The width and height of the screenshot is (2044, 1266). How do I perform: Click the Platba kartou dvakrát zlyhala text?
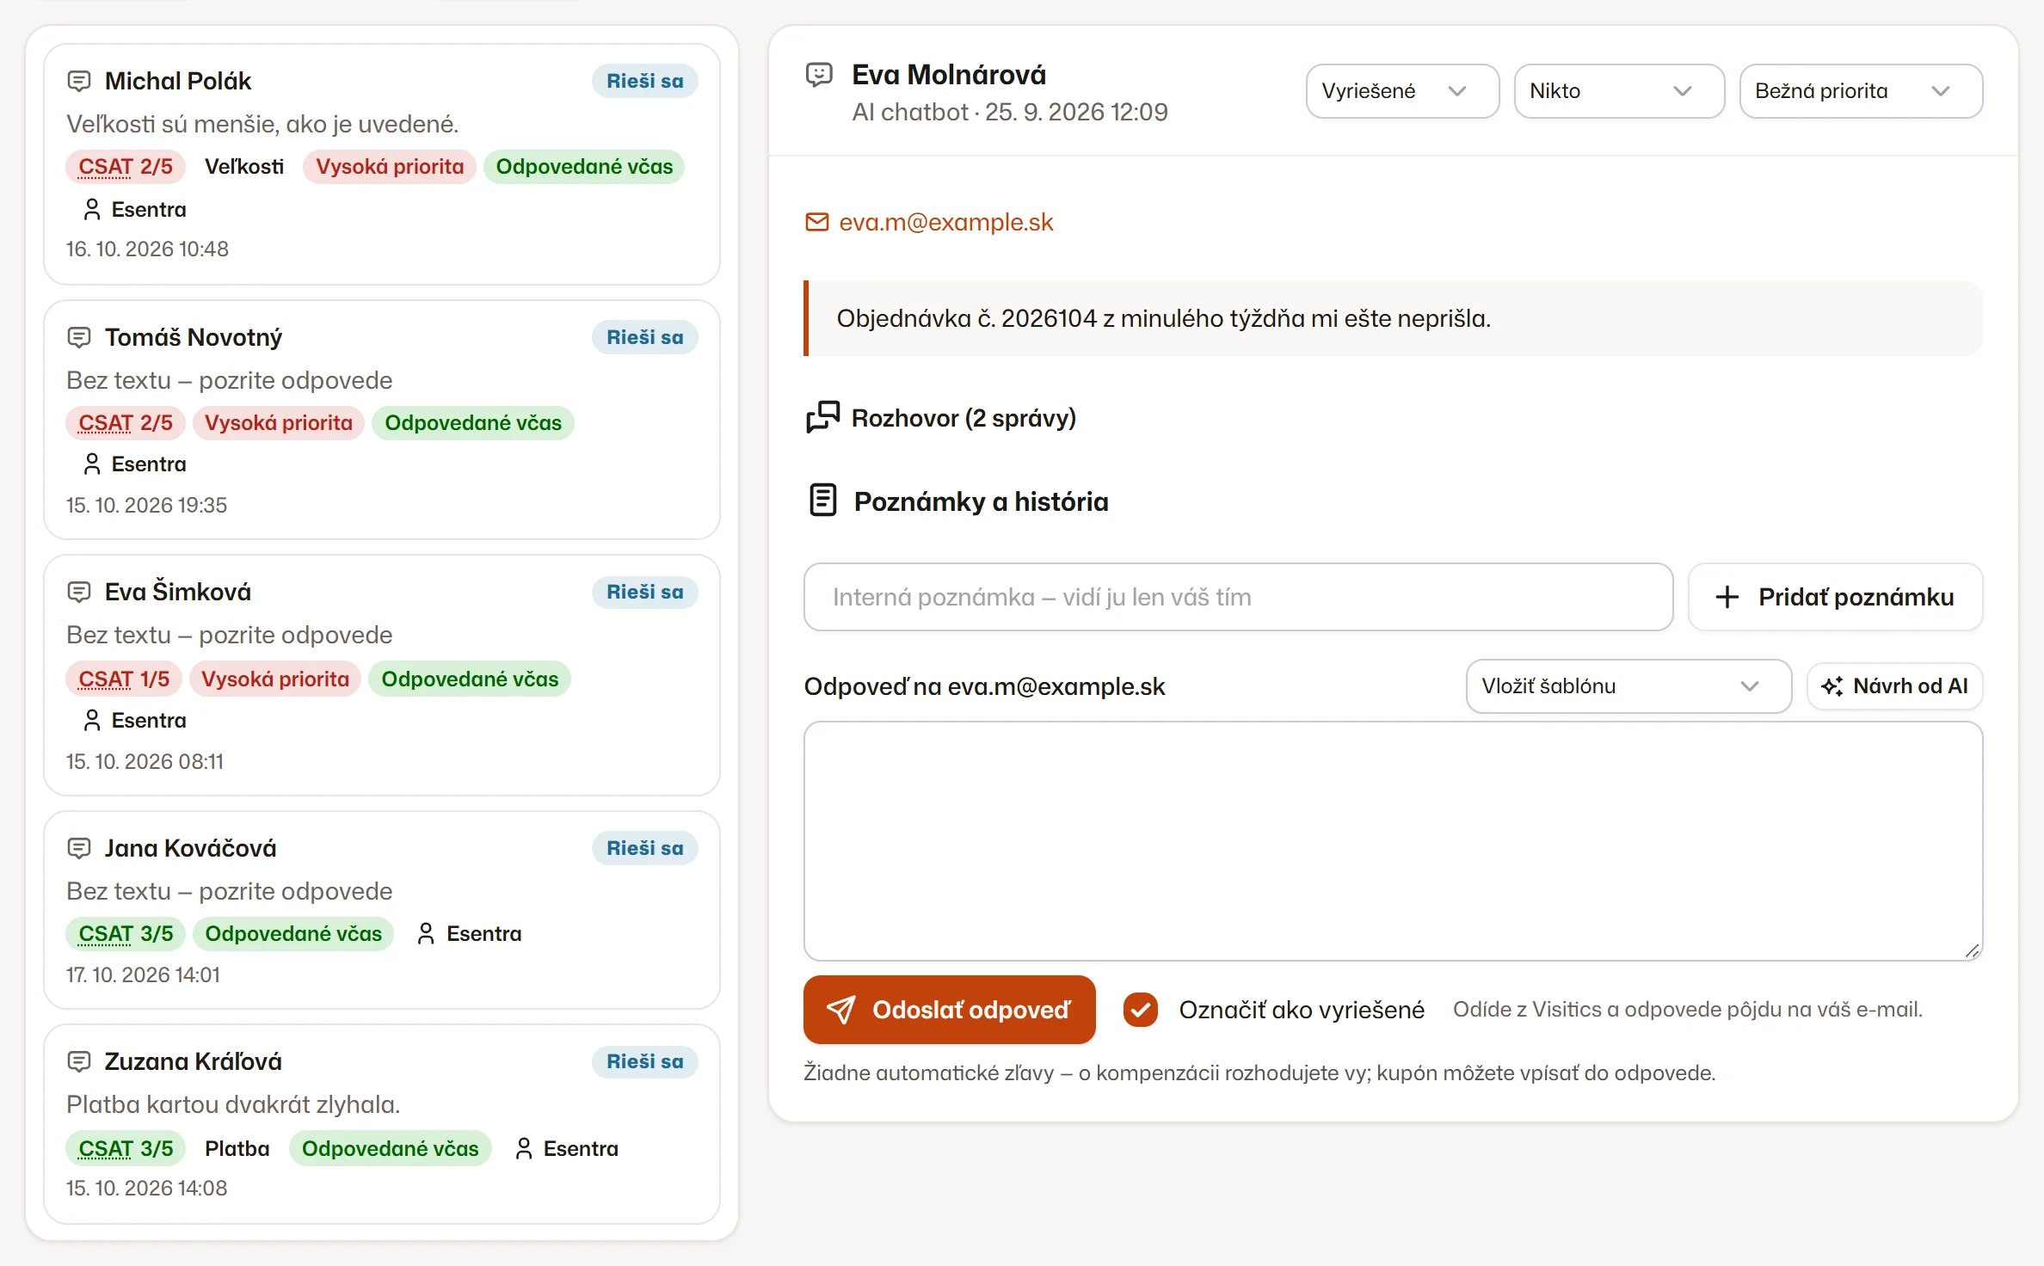coord(233,1104)
